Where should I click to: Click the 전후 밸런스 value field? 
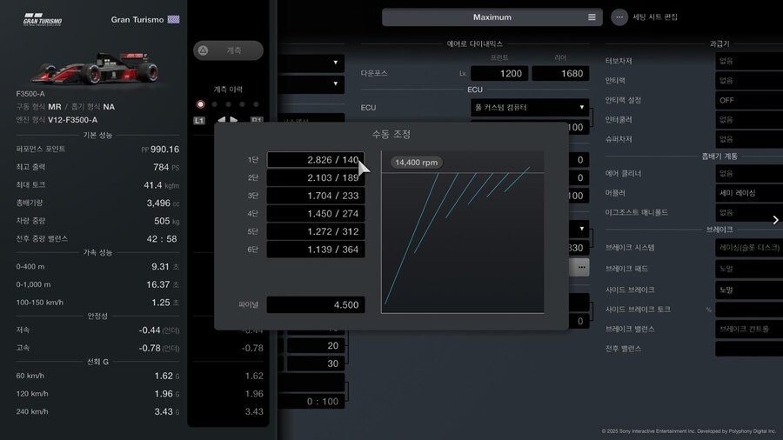tap(749, 349)
